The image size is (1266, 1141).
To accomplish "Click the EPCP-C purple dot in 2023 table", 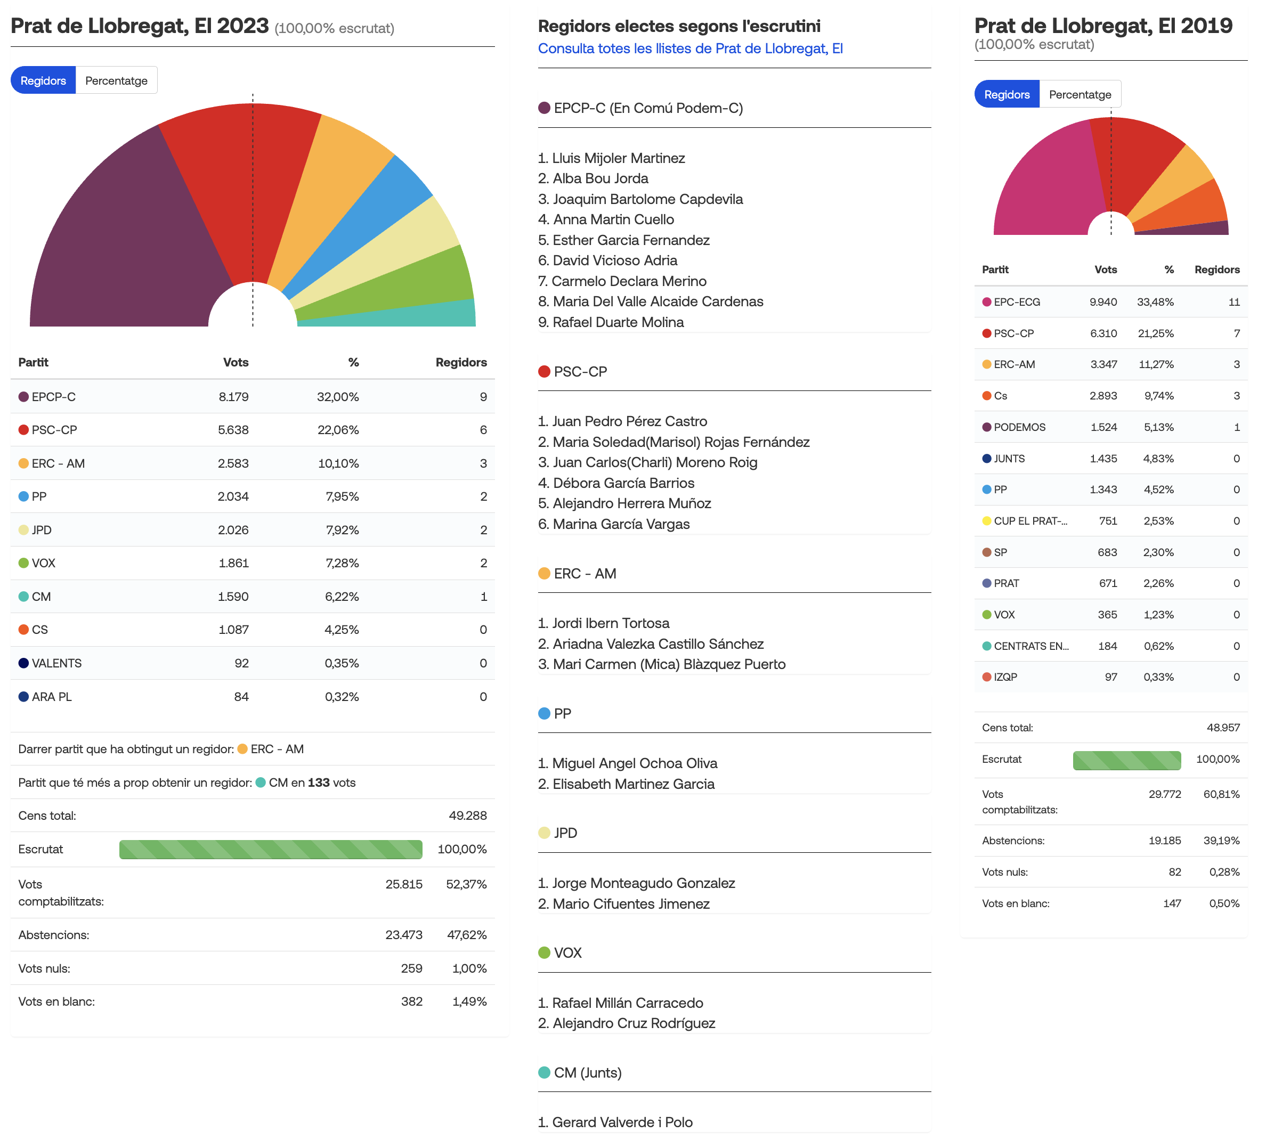I will (24, 397).
